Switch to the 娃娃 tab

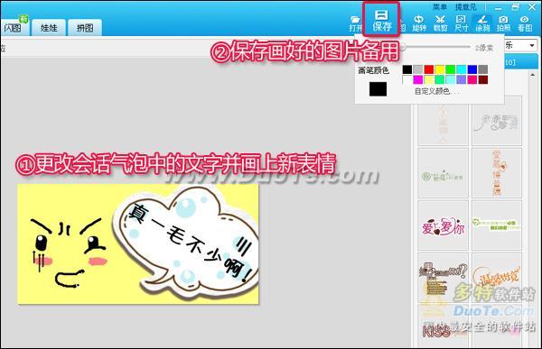click(49, 27)
